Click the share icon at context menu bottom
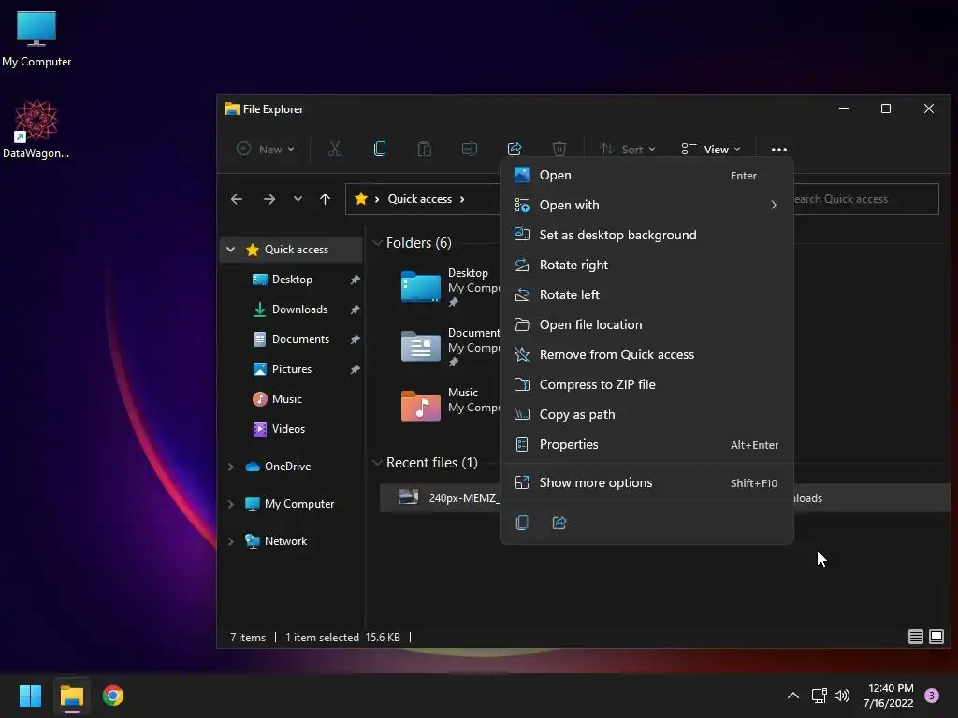958x718 pixels. [559, 523]
